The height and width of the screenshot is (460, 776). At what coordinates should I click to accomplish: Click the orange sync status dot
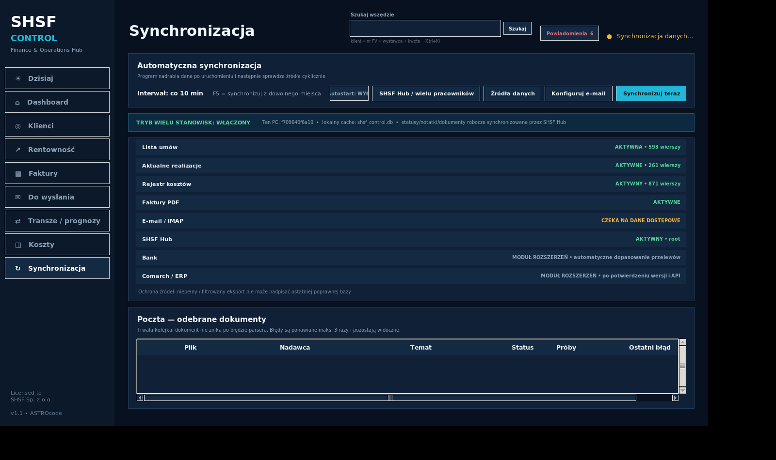609,36
